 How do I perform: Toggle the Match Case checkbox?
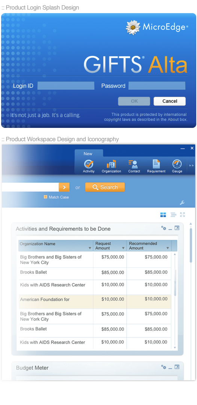pyautogui.click(x=45, y=197)
